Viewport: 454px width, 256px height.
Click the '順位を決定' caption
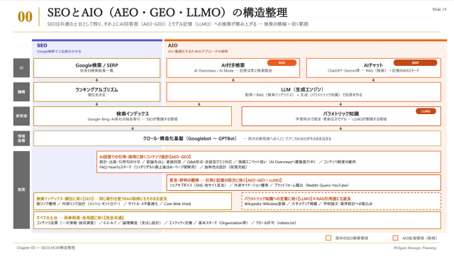click(x=96, y=95)
